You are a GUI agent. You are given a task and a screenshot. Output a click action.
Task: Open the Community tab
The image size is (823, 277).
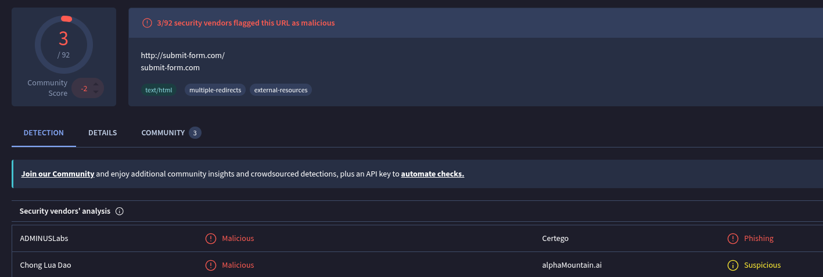[x=163, y=133]
